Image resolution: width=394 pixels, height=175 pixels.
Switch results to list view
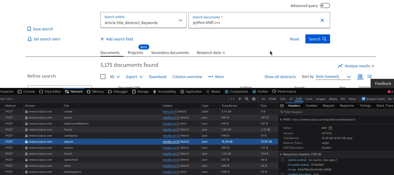click(370, 76)
